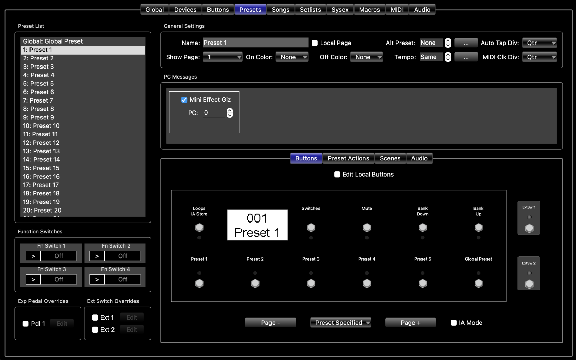The image size is (576, 360).
Task: Click the Tempo ellipsis button
Action: click(x=466, y=57)
